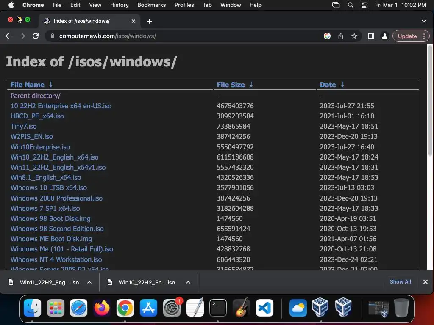This screenshot has width=434, height=325.
Task: Open the Chrome profile avatar icon
Action: pos(384,36)
